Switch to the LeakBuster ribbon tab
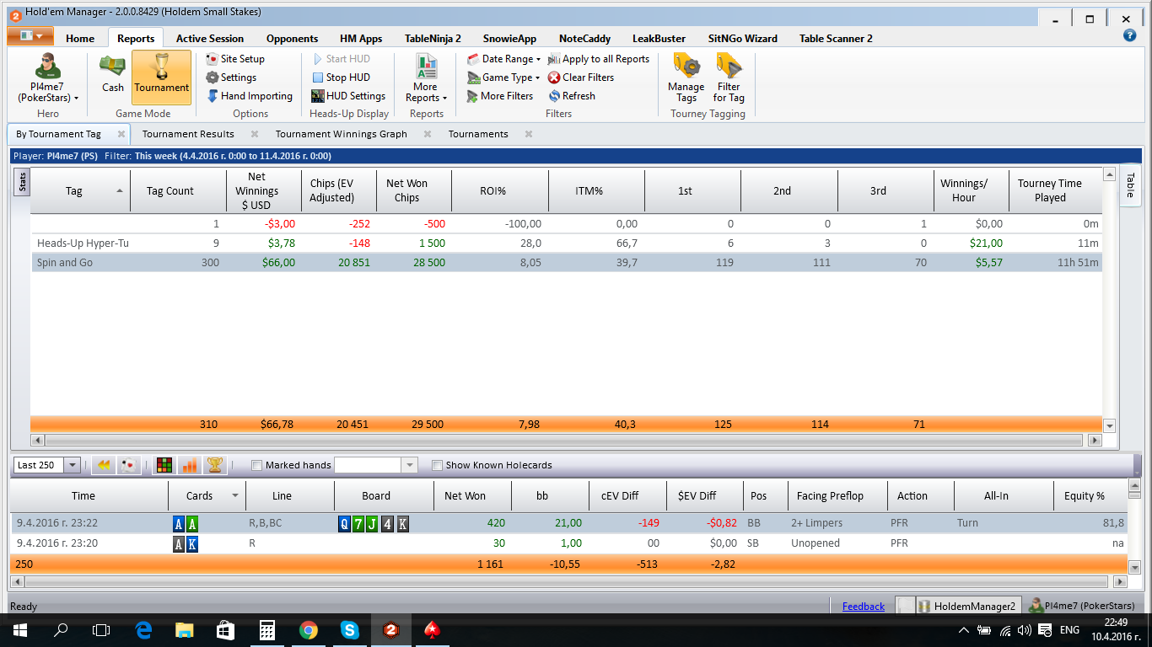1152x647 pixels. [659, 38]
